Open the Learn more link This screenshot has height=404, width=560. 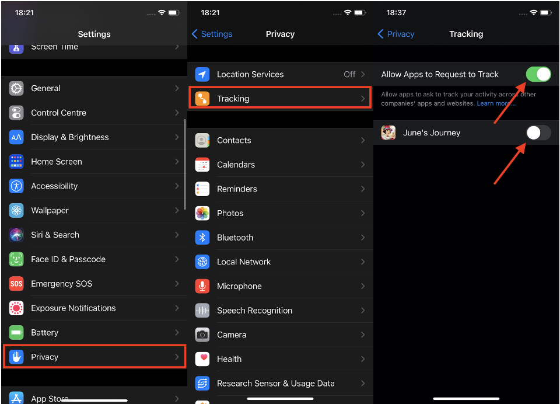(495, 103)
